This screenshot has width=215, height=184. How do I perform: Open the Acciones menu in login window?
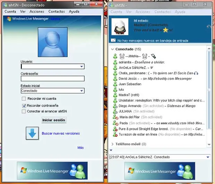pos(37,11)
